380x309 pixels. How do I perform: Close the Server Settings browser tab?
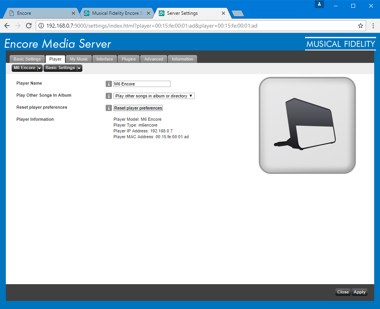[223, 13]
